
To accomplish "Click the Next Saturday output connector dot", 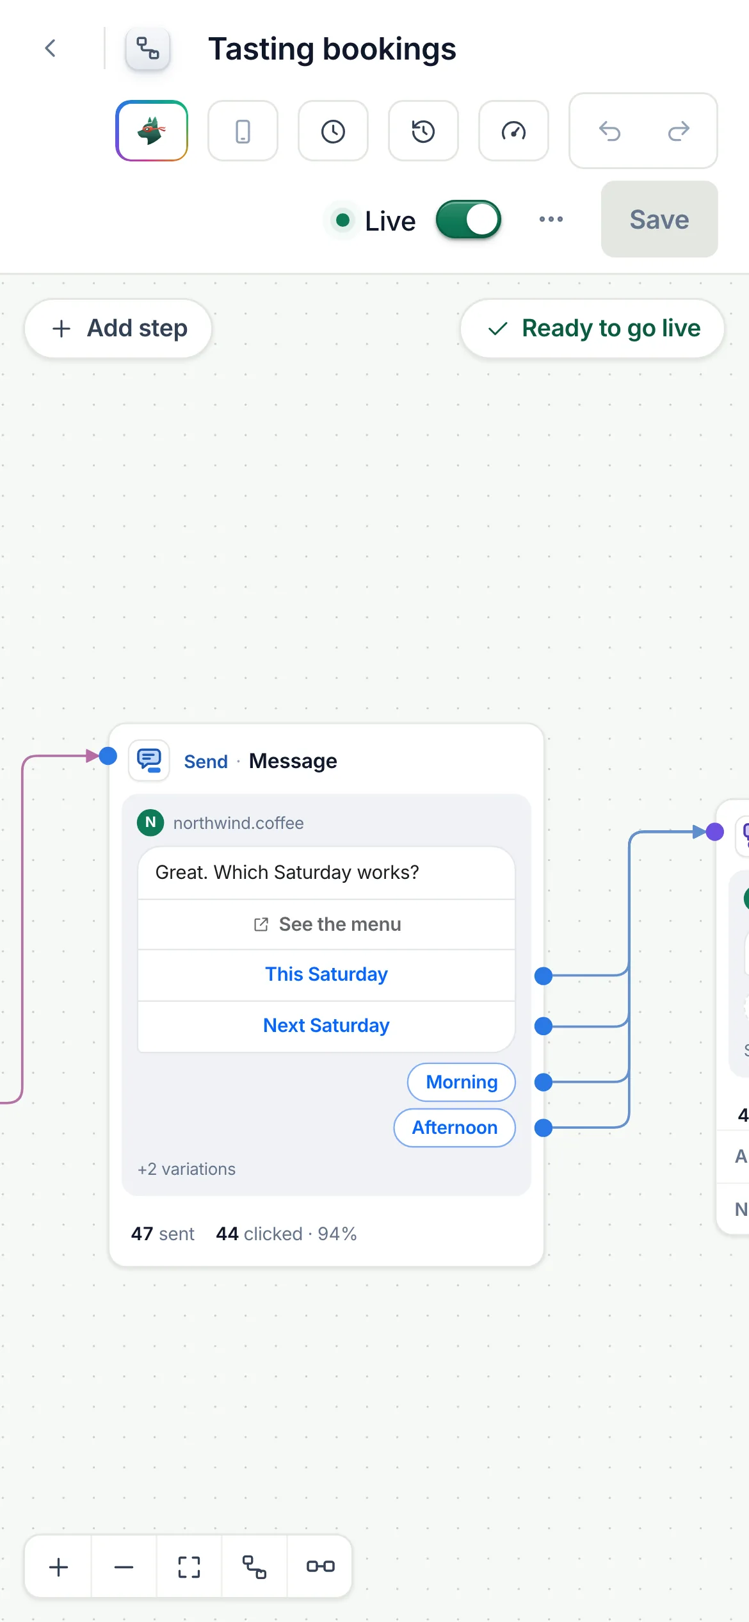I will pyautogui.click(x=544, y=1026).
